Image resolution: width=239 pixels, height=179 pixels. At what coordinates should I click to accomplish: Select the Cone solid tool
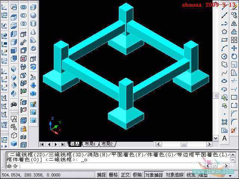(x=33, y=32)
